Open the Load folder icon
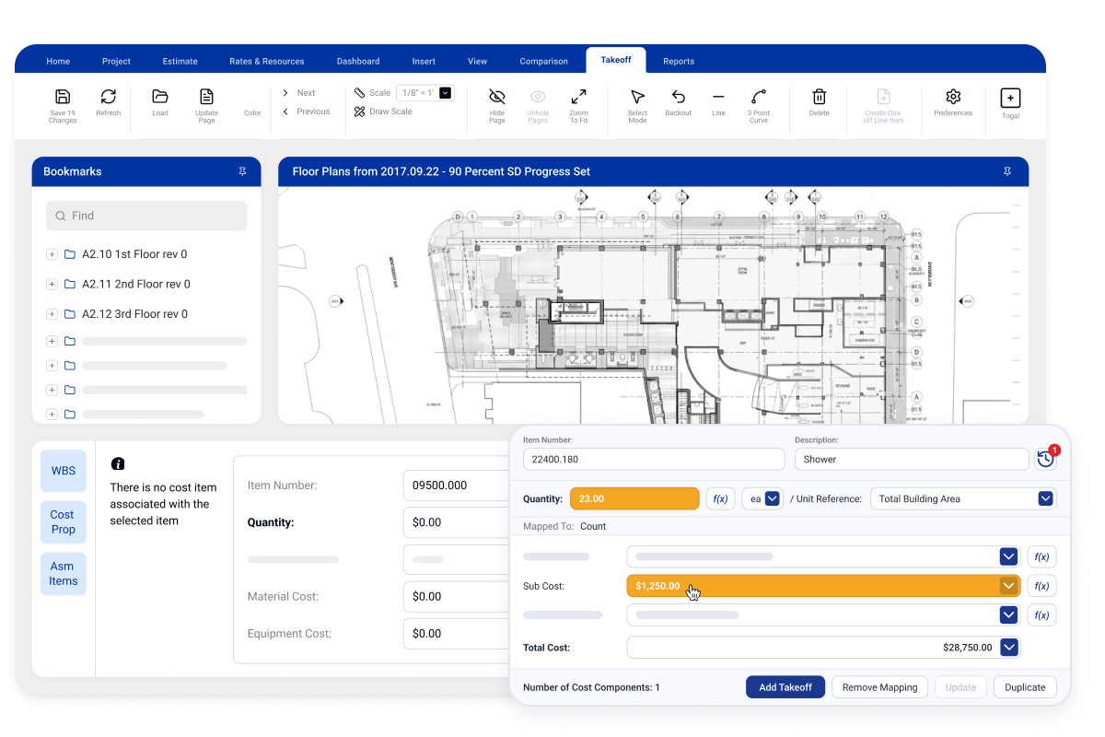The width and height of the screenshot is (1105, 737). coord(160,97)
